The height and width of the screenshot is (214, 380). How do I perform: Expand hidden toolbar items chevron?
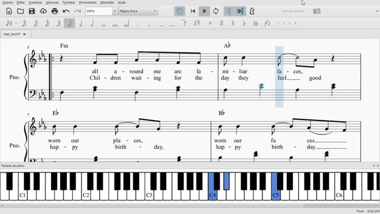coord(378,11)
